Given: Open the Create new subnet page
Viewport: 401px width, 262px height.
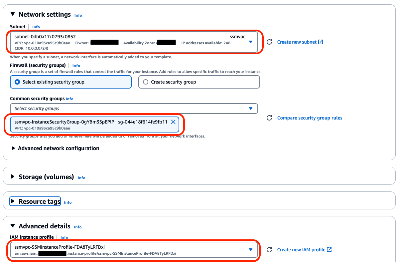Looking at the screenshot, I should [x=297, y=42].
